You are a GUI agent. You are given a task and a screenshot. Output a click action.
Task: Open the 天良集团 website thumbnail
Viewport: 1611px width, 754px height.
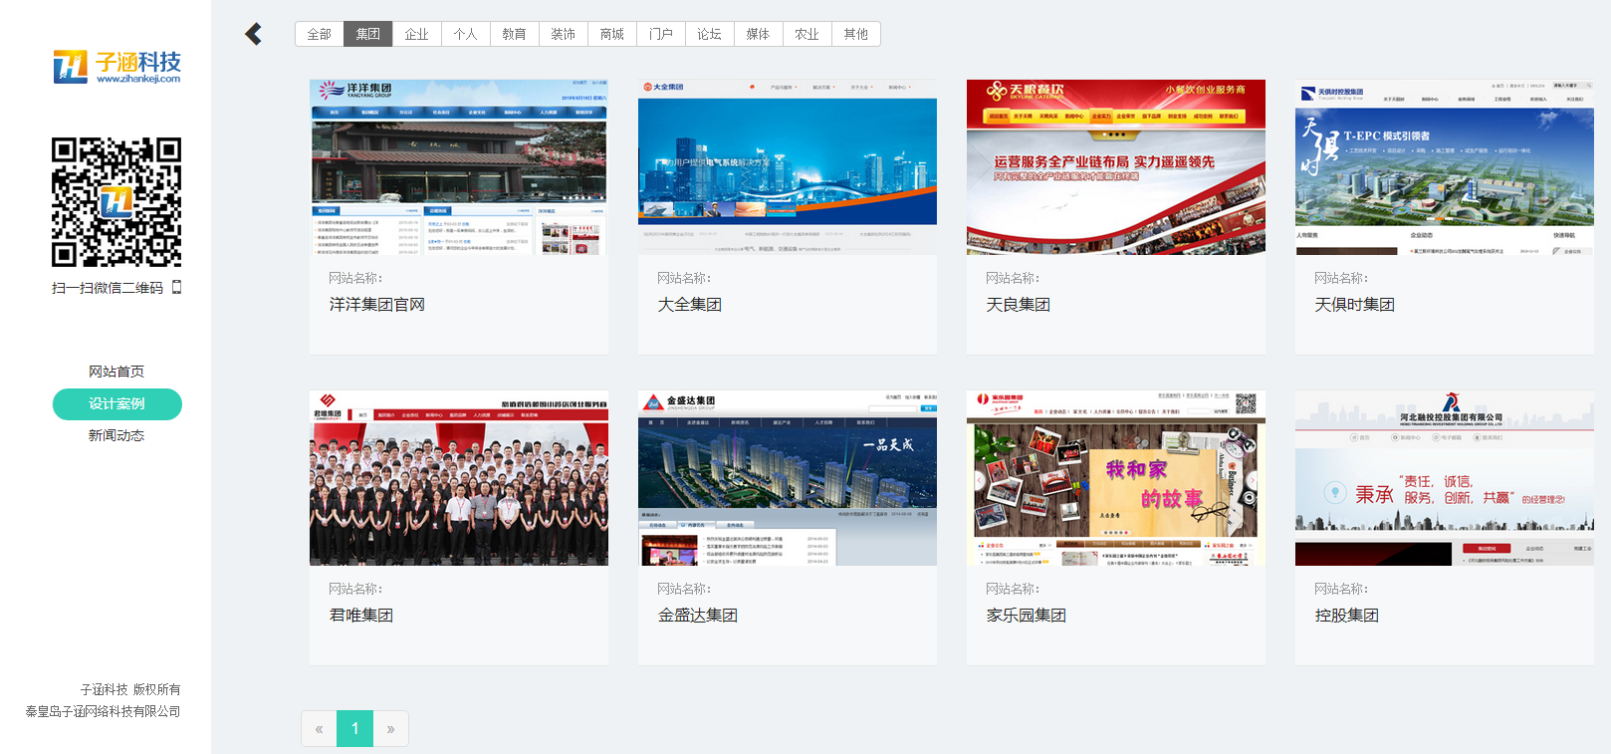(1115, 167)
